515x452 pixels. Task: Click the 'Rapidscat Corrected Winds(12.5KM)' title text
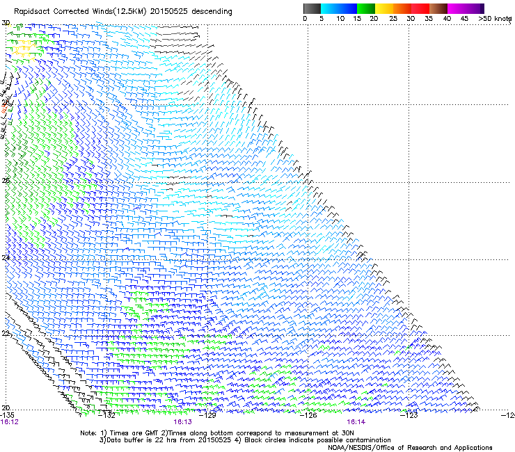80,12
